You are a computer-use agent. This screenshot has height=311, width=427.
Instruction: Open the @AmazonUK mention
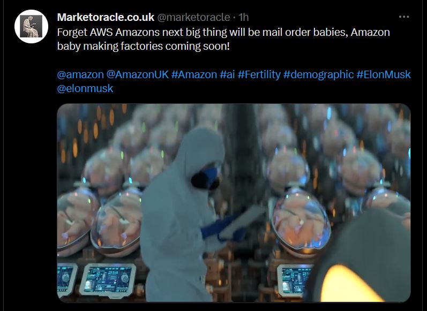coord(138,74)
